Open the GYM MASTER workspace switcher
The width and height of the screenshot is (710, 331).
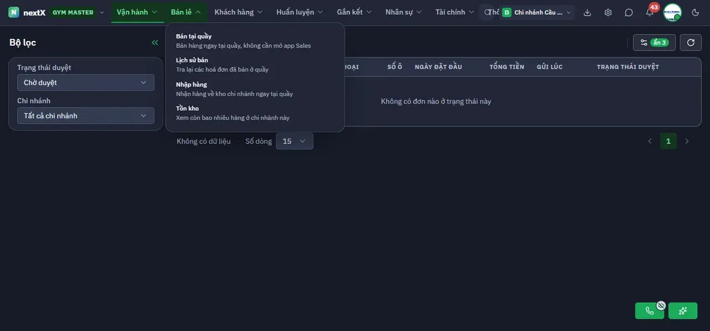78,12
